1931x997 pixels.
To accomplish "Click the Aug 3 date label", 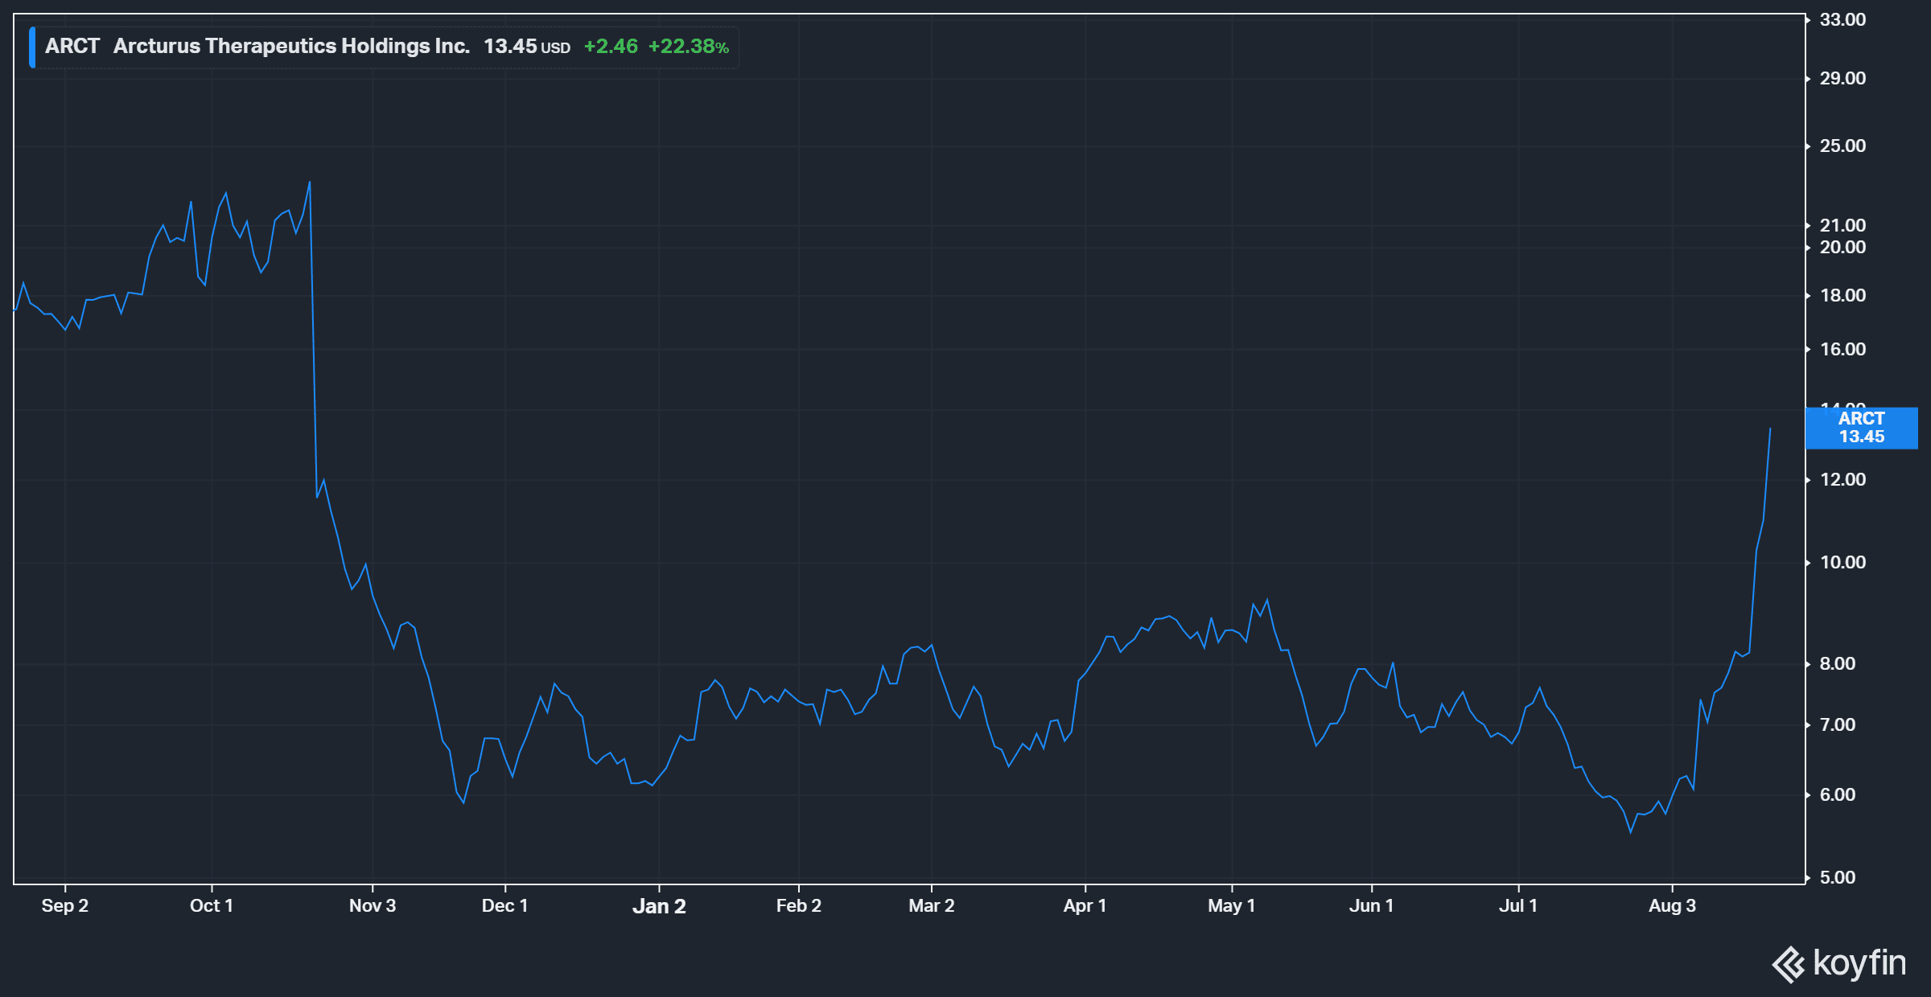I will point(1673,906).
